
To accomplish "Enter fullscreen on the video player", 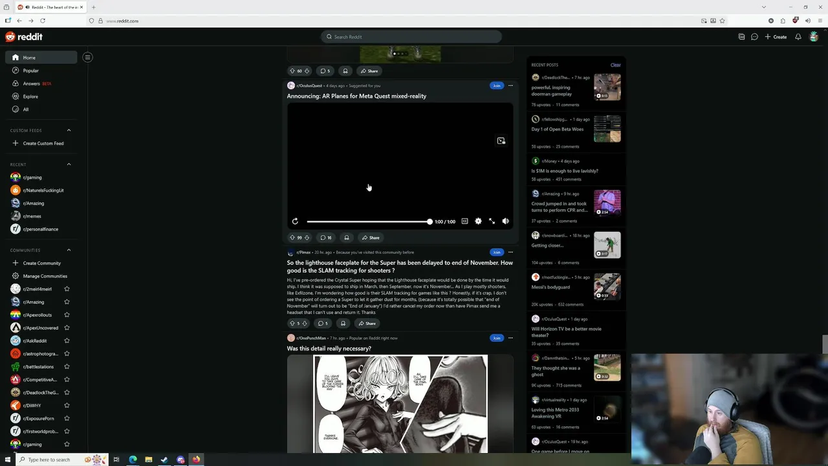I will click(x=492, y=221).
